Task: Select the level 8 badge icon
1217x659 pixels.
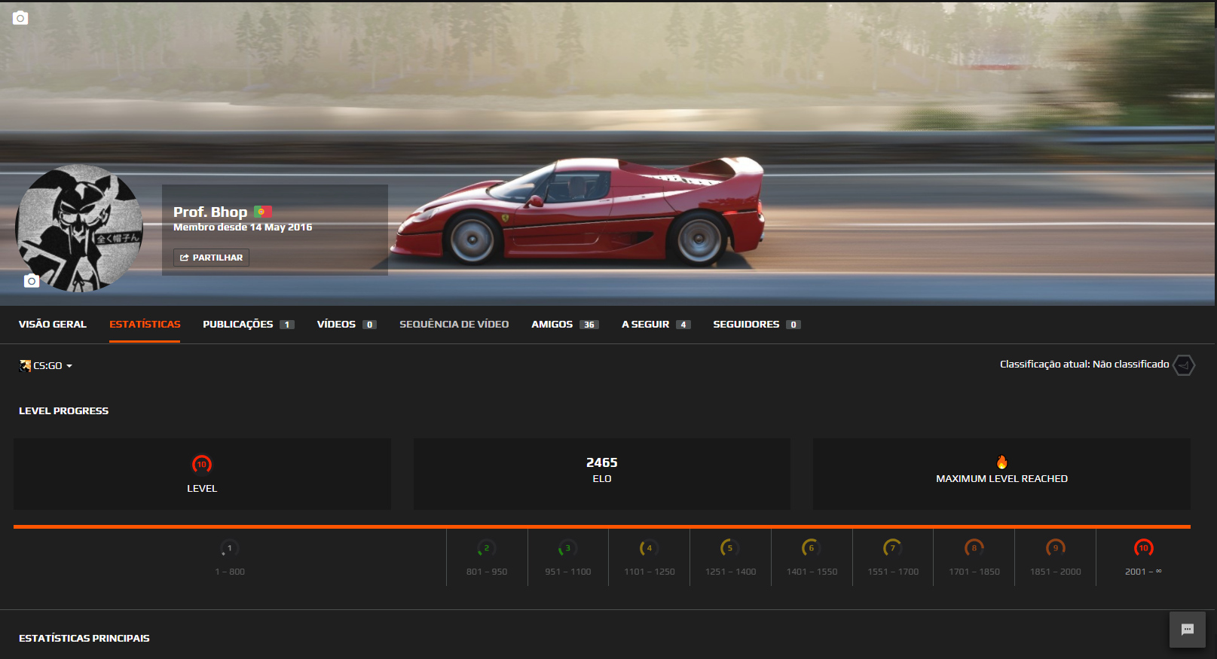Action: [974, 548]
